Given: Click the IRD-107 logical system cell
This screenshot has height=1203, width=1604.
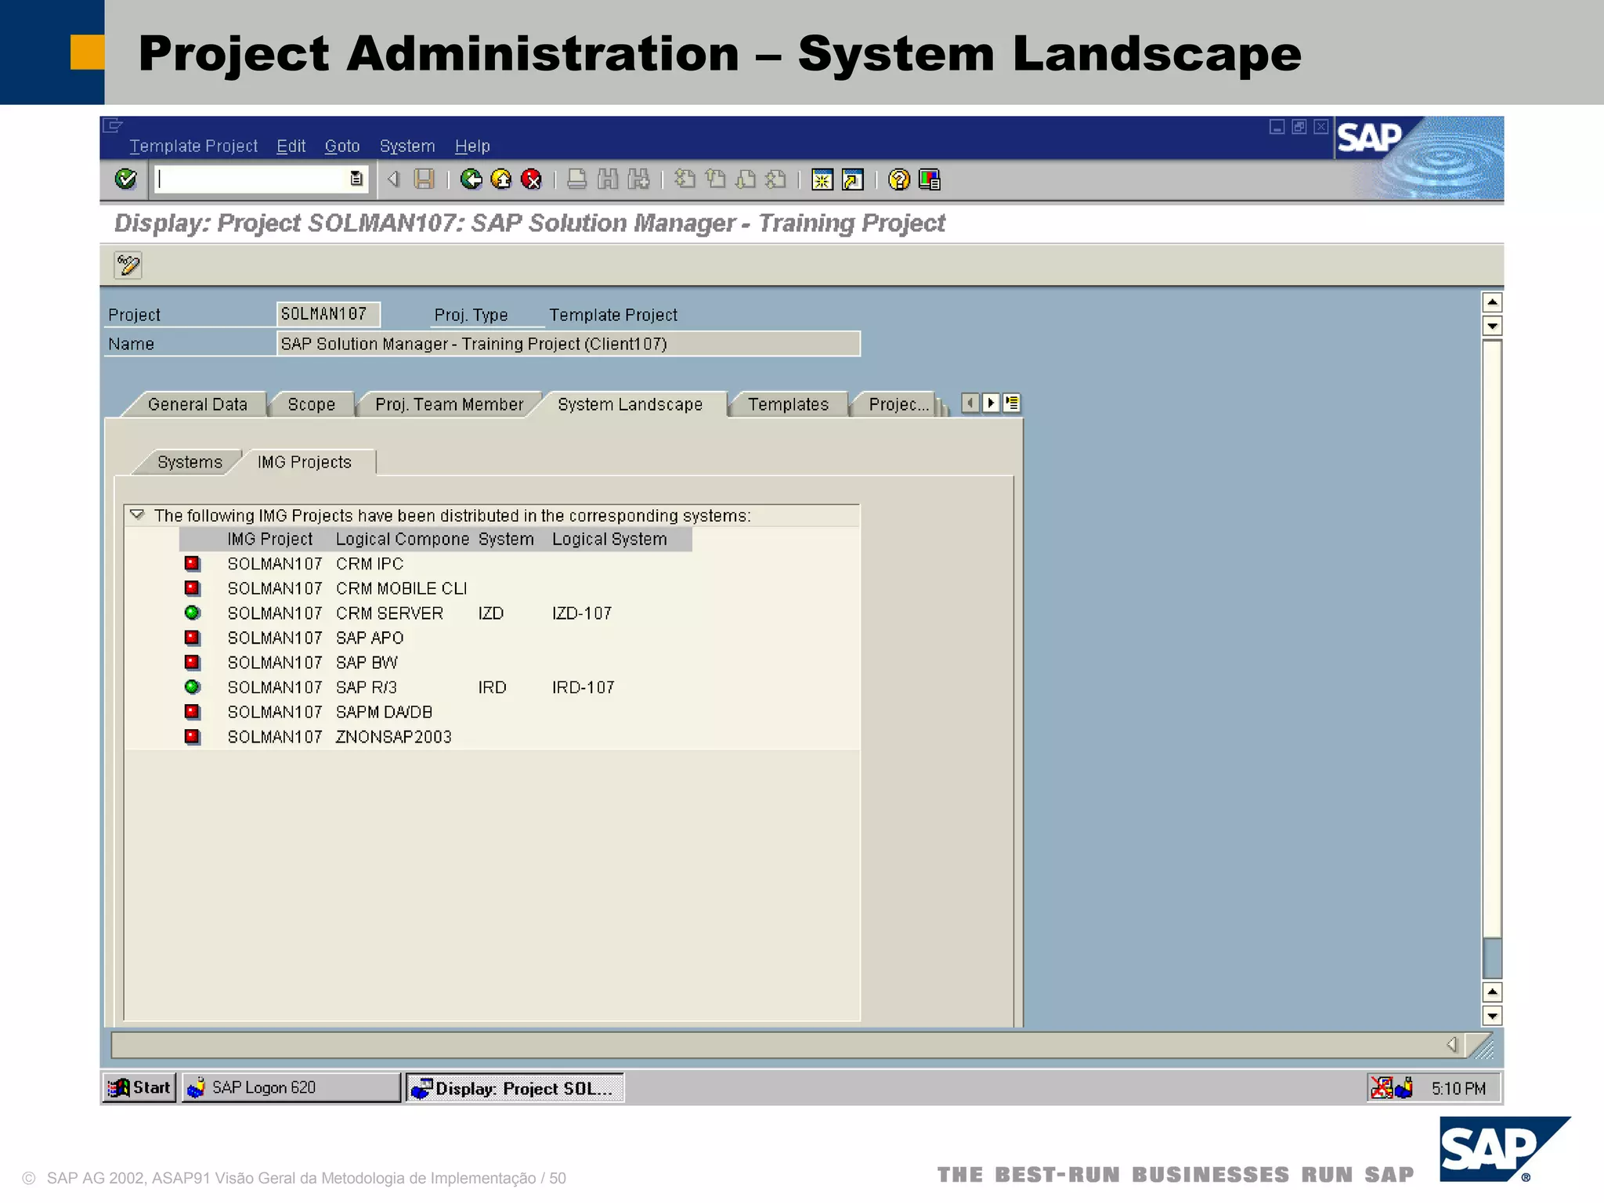Looking at the screenshot, I should tap(583, 687).
